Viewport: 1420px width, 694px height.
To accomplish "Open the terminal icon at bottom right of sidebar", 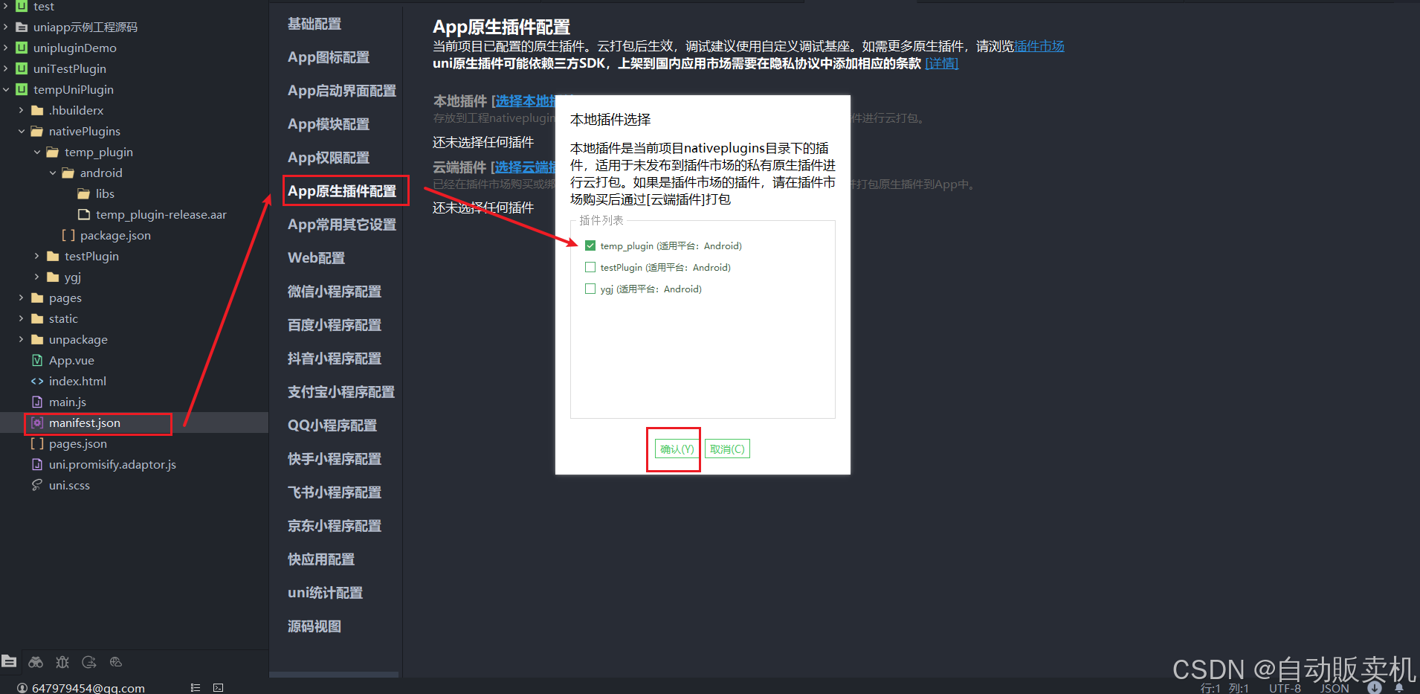I will (218, 687).
